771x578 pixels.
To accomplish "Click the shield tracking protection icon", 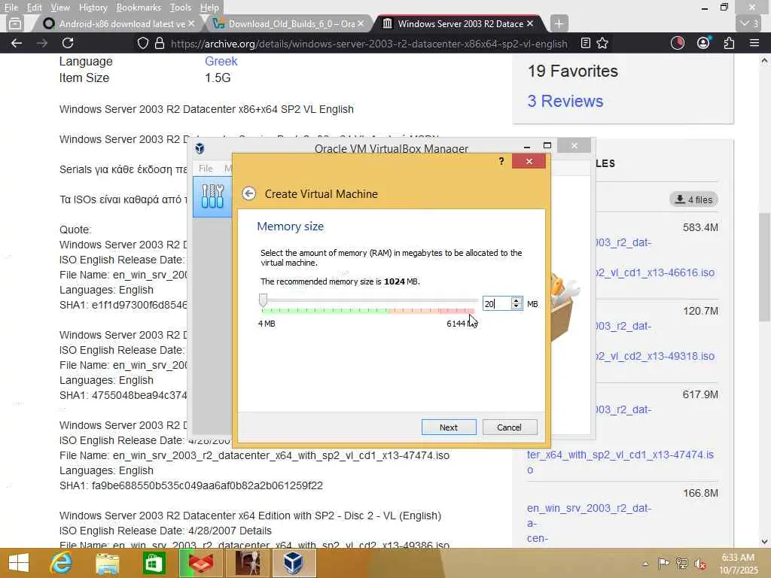I will (x=142, y=43).
